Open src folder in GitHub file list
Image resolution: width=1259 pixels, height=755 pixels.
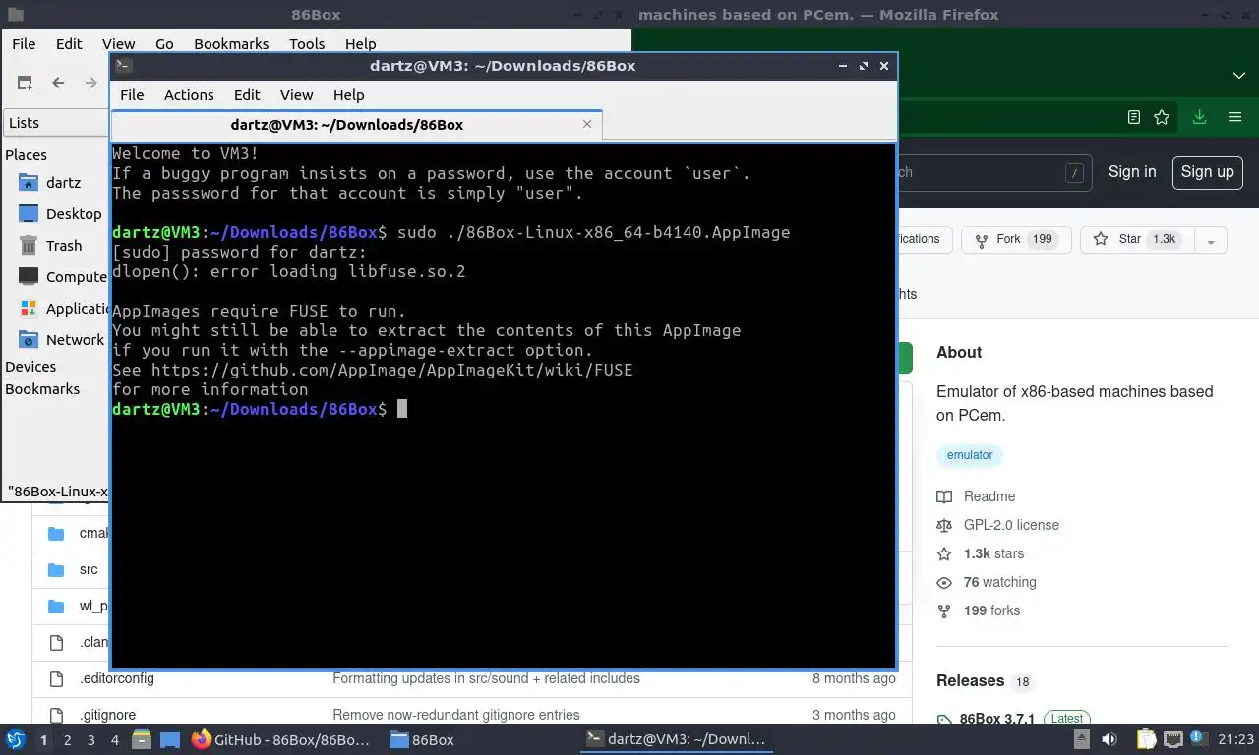click(89, 569)
